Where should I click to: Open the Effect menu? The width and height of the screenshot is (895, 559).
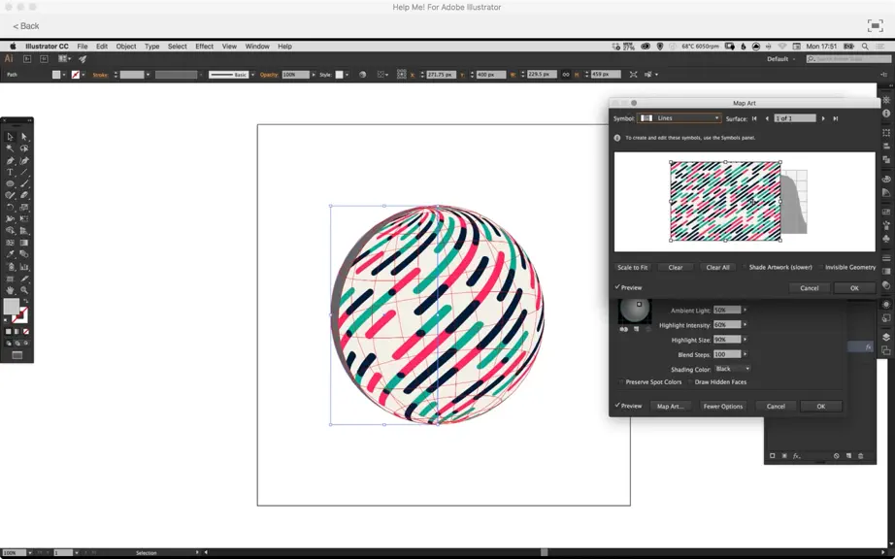[205, 47]
